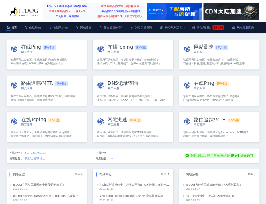Open the IPV6系列工具 dropdown menu
Image resolution: width=266 pixels, height=204 pixels.
[x=173, y=27]
